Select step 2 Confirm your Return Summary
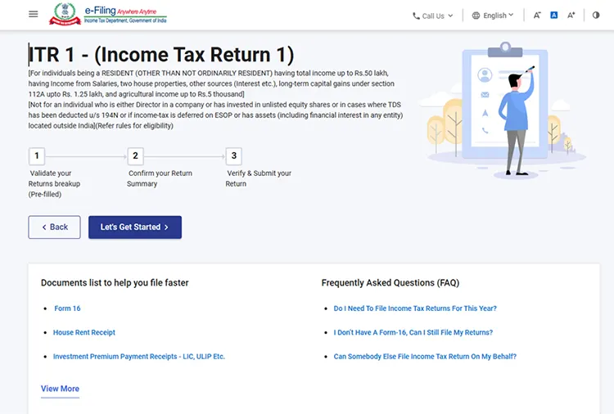Image resolution: width=614 pixels, height=414 pixels. 135,156
